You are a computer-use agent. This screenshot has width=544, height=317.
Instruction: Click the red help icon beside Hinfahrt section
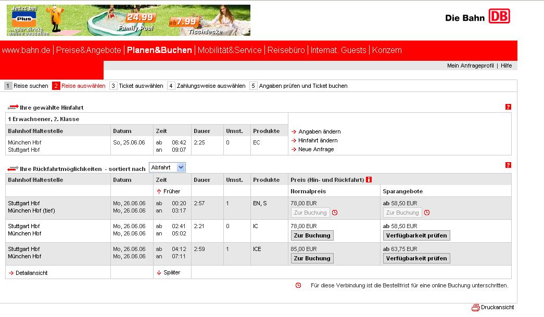pos(508,107)
